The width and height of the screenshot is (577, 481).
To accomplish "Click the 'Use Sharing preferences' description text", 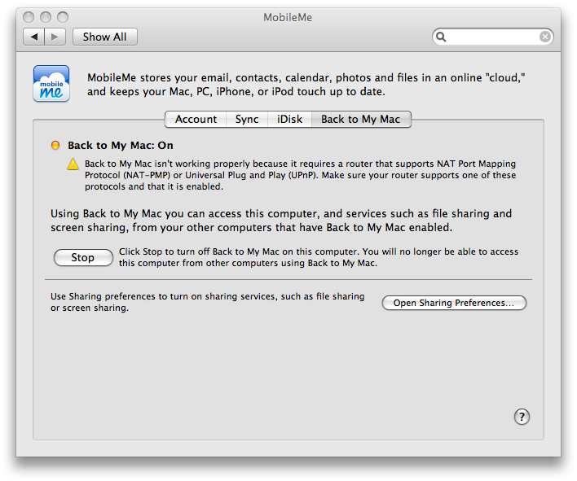I will [x=208, y=302].
